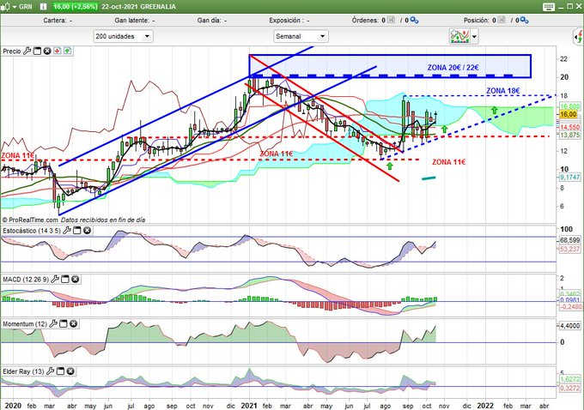Screen dimensions: 584x410
Task: Open Precio panel settings wrench
Action: click(27, 51)
